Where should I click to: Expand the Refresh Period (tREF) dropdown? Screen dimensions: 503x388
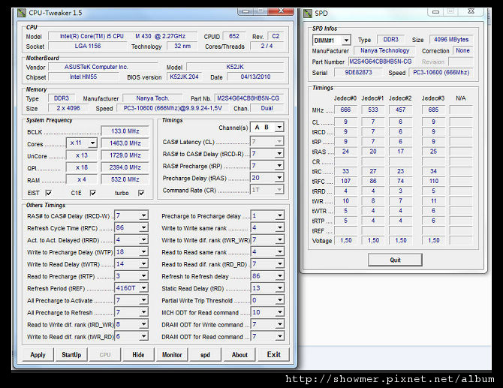[x=144, y=288]
